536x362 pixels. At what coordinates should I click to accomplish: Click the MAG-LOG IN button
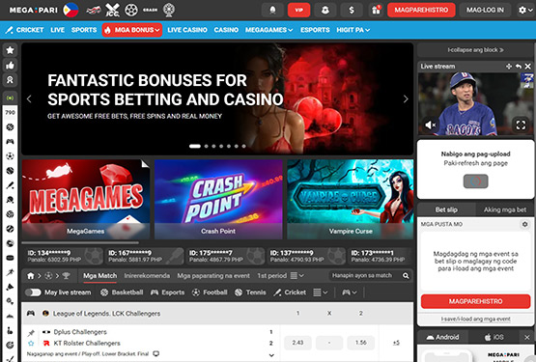[485, 10]
